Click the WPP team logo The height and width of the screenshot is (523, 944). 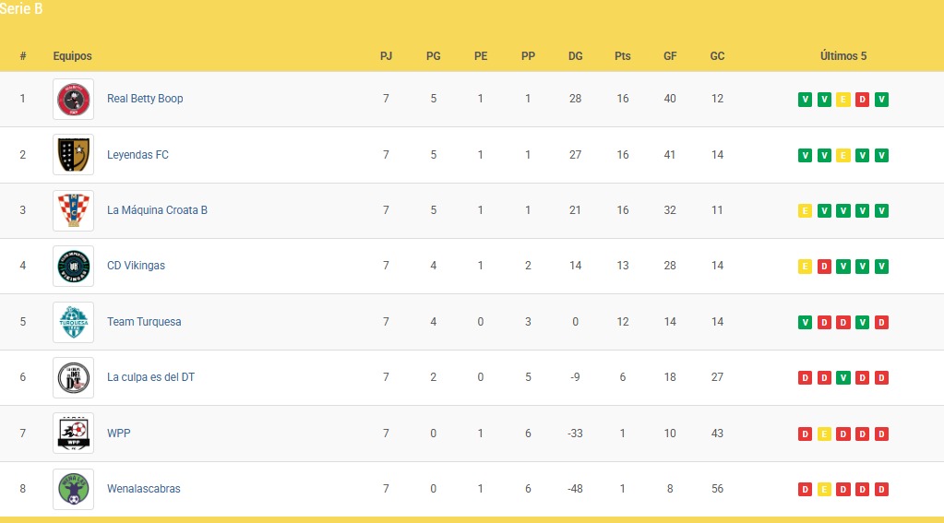(73, 434)
